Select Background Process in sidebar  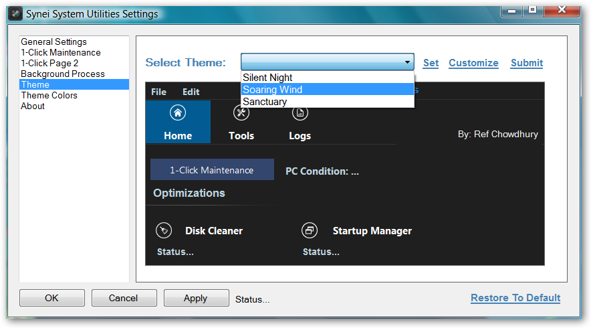[x=74, y=74]
